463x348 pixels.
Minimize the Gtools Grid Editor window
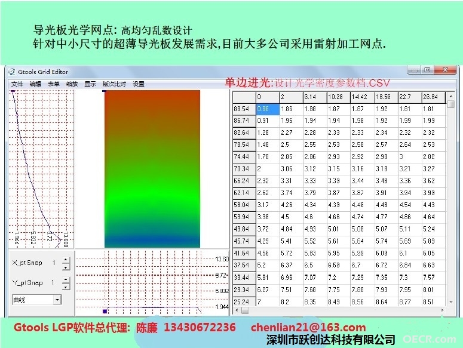[x=415, y=70]
